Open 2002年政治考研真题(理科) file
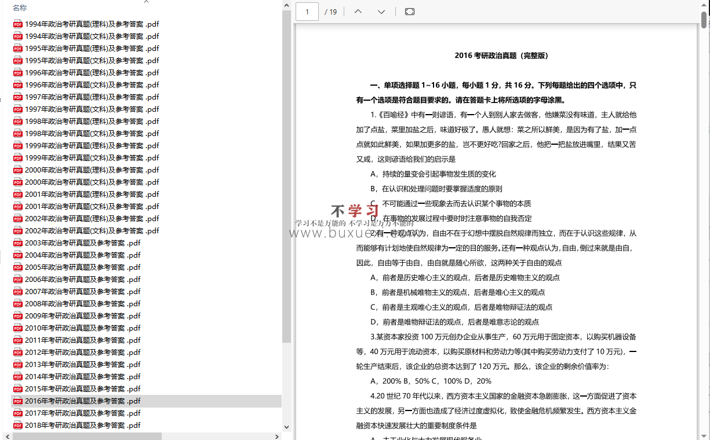The width and height of the screenshot is (710, 440). [92, 219]
